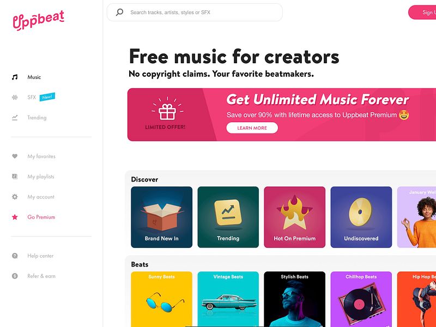Click the Trending chart icon
Screen dimensions: 436x327
coord(14,117)
